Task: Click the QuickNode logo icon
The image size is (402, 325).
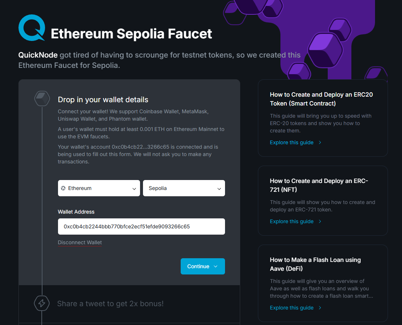Action: pyautogui.click(x=32, y=28)
